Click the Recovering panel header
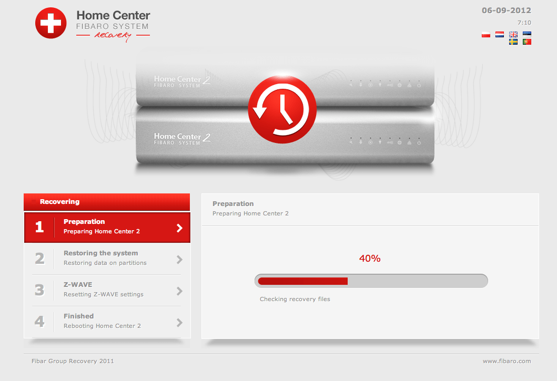Screen dimensions: 557x381 107,202
